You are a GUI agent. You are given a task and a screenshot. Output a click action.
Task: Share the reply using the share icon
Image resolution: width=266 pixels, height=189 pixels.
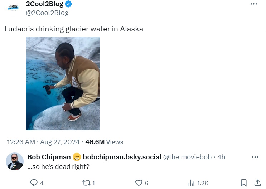[x=257, y=183]
